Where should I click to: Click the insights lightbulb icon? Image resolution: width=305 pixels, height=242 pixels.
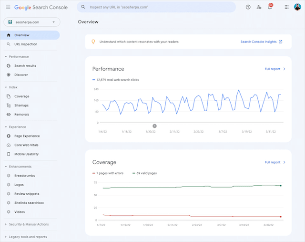point(93,42)
